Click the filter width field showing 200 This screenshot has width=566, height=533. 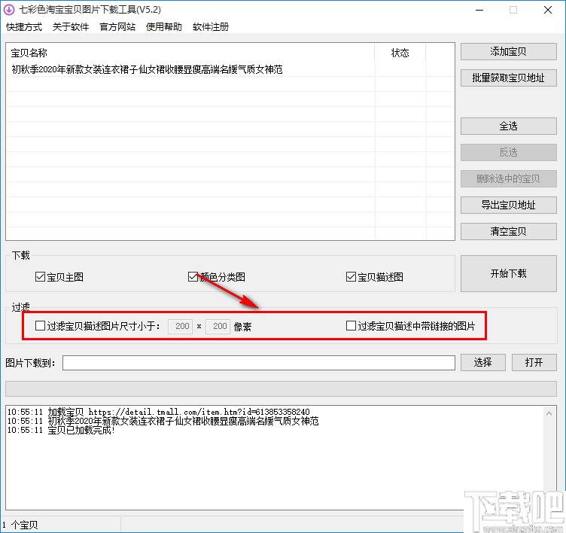tap(181, 327)
